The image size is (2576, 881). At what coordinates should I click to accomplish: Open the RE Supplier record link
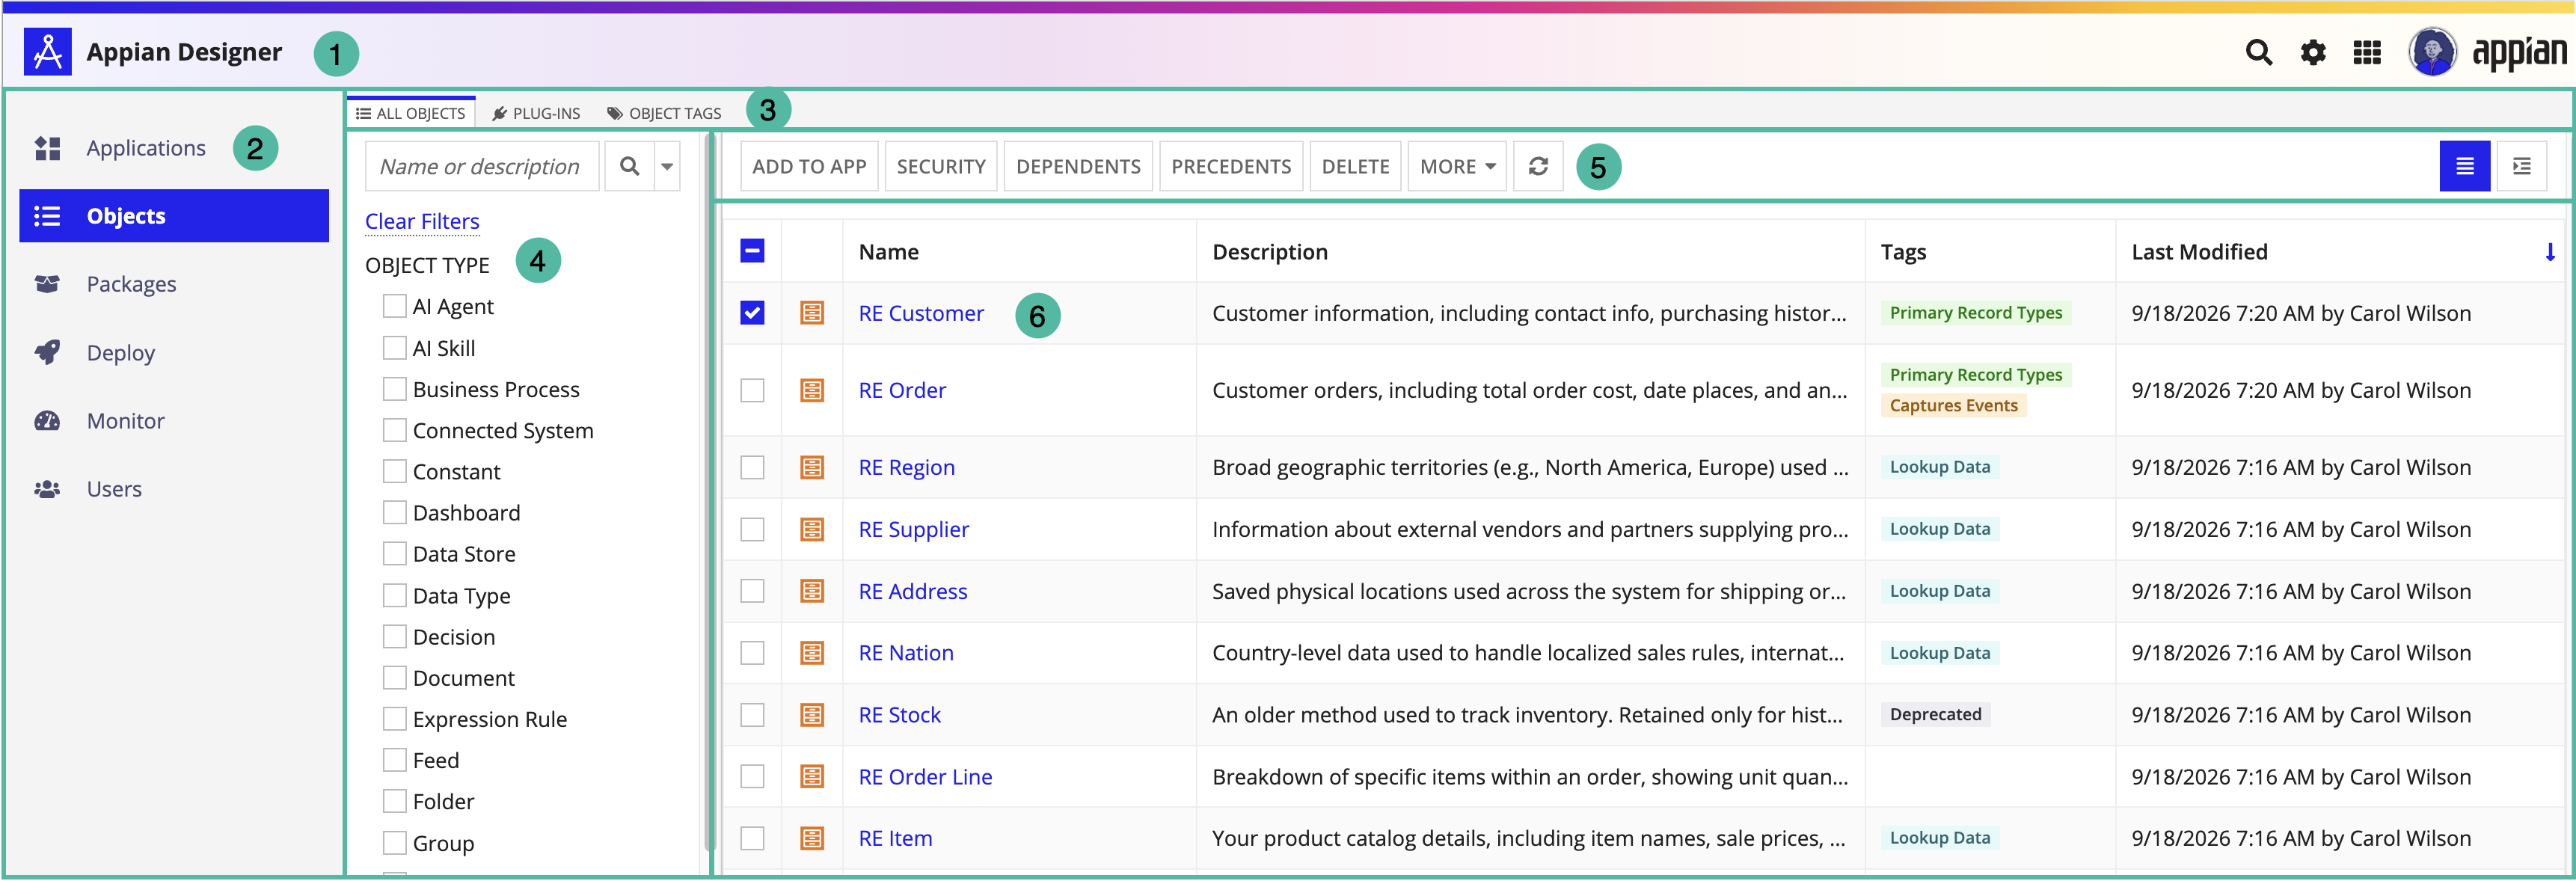click(x=914, y=529)
